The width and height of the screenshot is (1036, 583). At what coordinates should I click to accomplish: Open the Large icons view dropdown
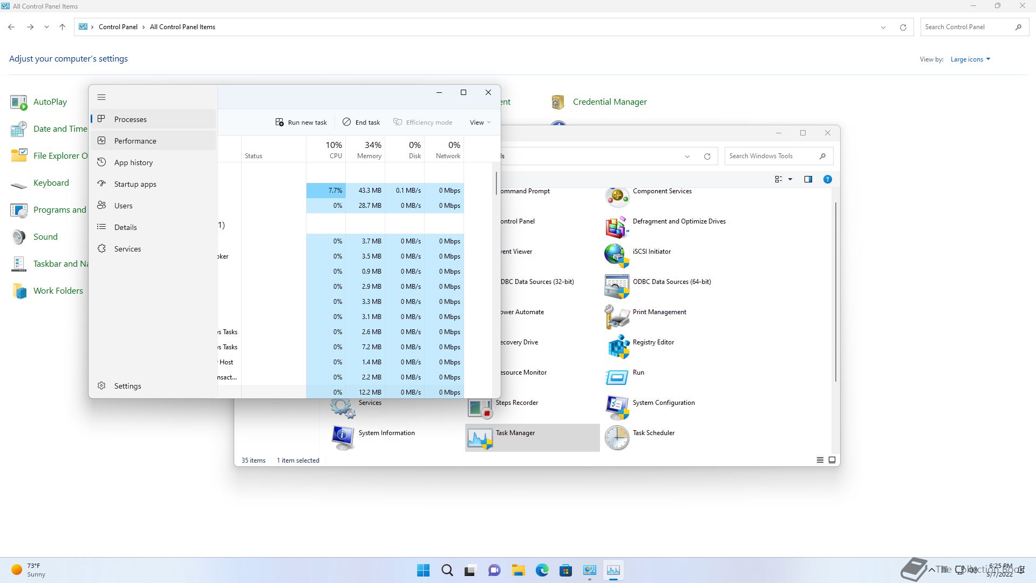point(970,59)
